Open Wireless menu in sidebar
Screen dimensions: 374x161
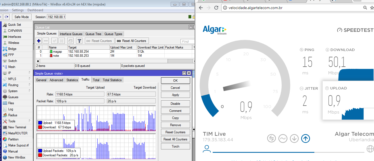click(x=13, y=43)
